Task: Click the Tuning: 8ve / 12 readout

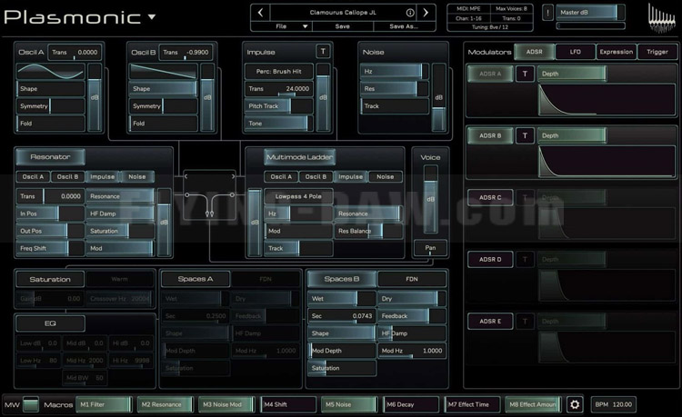Action: click(490, 27)
